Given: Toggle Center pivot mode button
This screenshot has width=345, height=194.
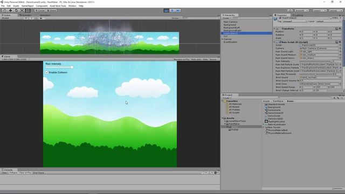Looking at the screenshot, I should click(40, 11).
